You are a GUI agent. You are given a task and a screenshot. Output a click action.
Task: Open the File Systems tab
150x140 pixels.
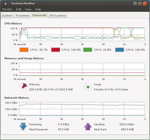tap(58, 15)
